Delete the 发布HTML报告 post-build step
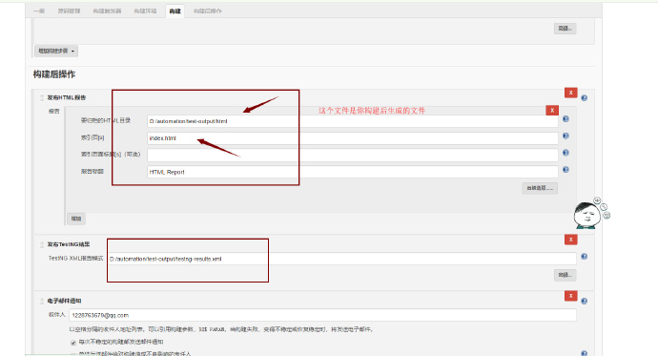658x356 pixels. 570,93
